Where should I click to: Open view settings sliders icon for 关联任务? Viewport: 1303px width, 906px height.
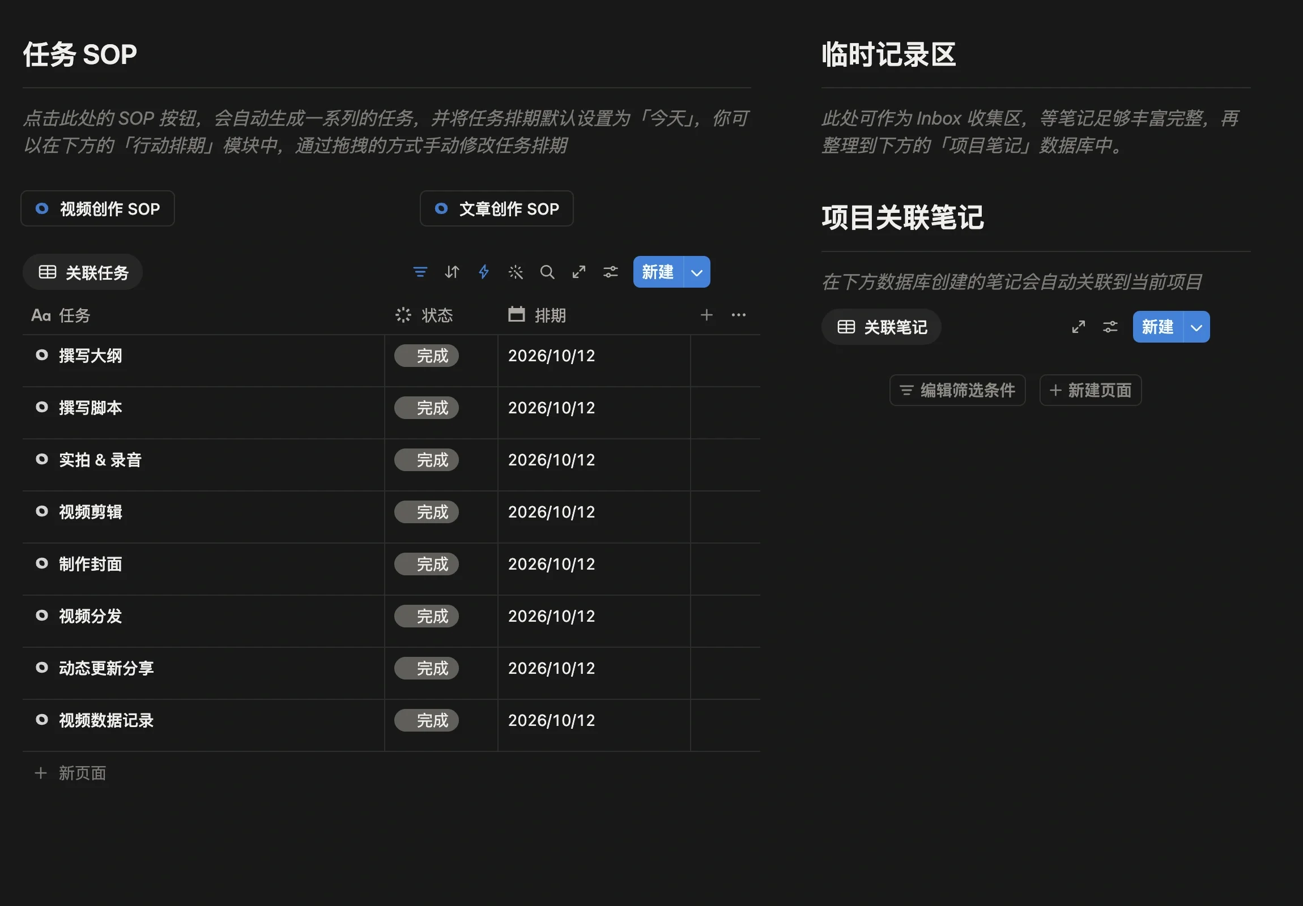(x=611, y=272)
